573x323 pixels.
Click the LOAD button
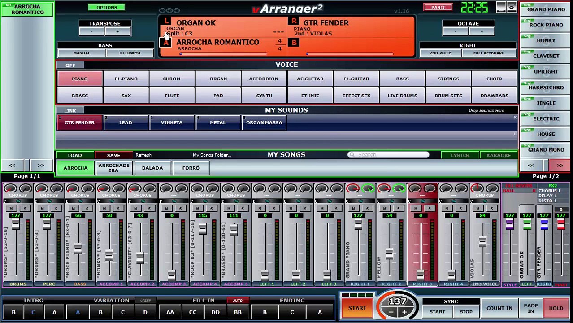[x=75, y=155]
